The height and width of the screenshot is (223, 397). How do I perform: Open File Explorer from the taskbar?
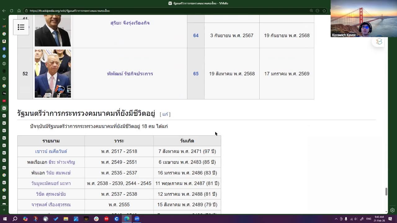pos(66,219)
